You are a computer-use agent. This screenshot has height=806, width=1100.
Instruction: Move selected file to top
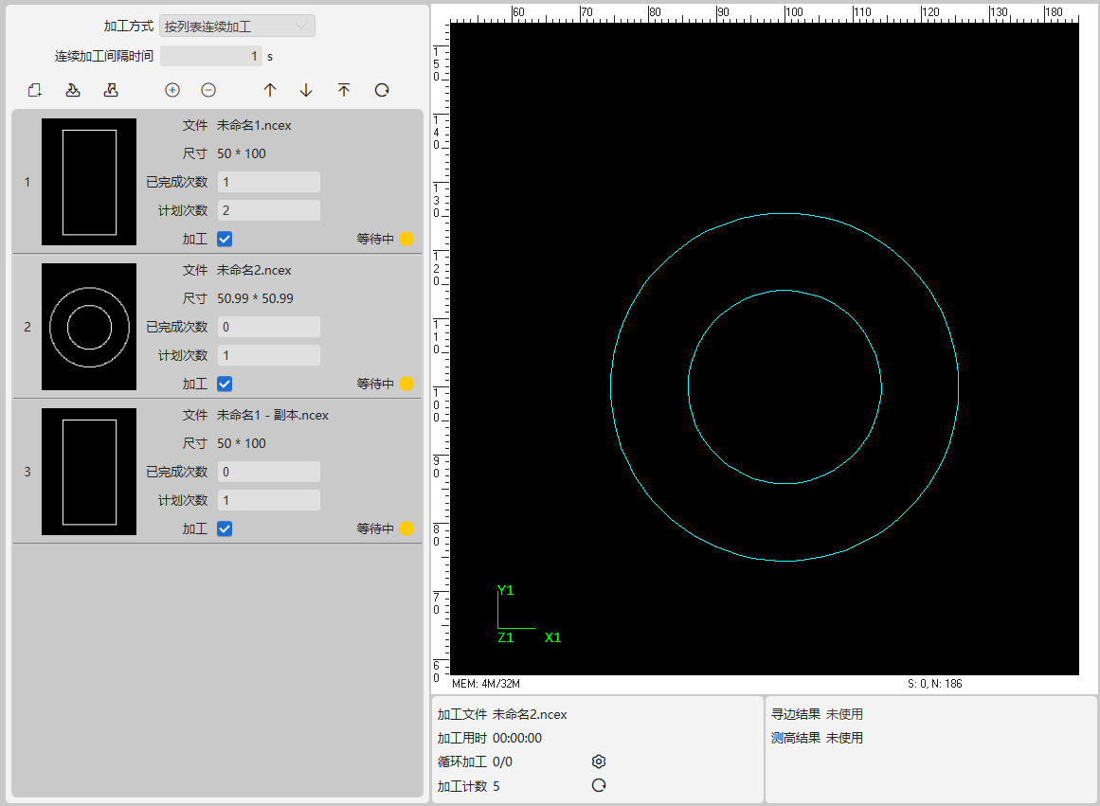344,90
